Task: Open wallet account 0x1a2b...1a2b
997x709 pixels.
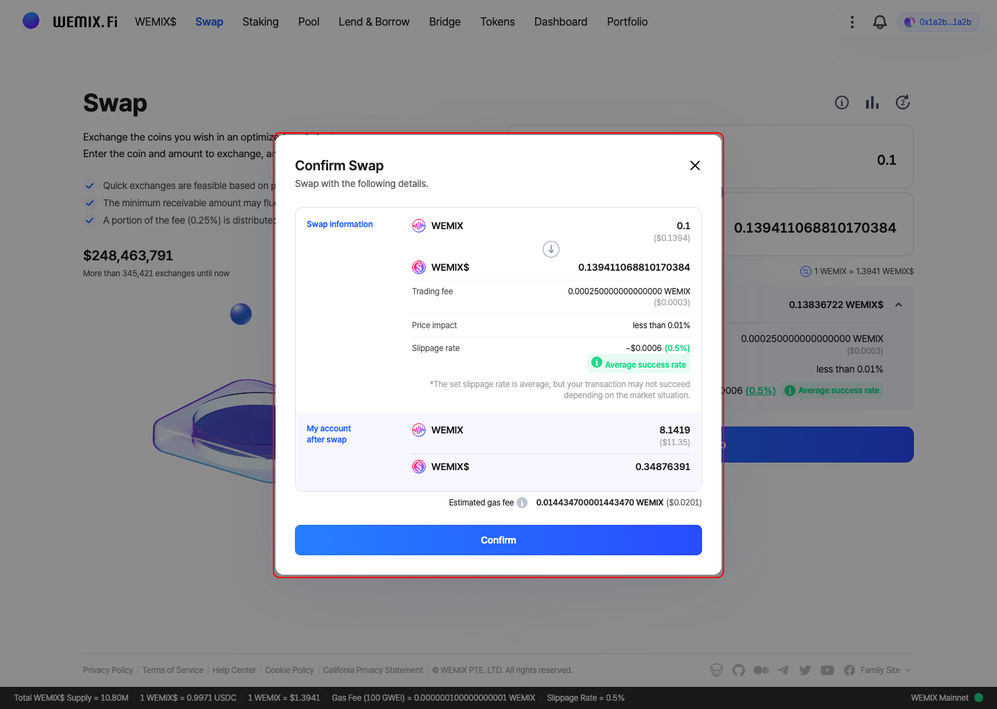Action: click(x=938, y=22)
